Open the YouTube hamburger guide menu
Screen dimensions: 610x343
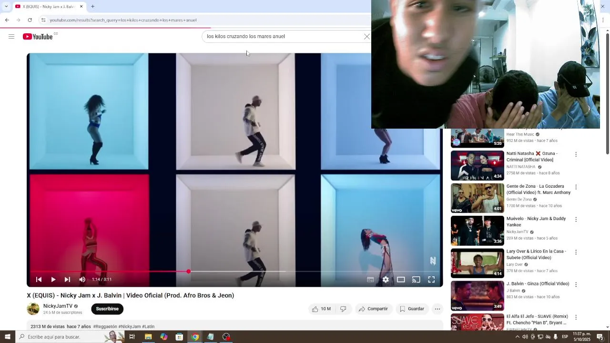(11, 37)
